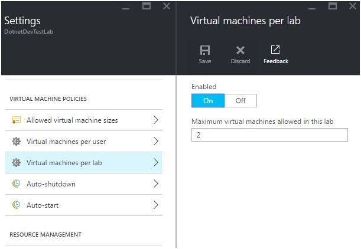Click the Virtual machines per user gear icon

coord(17,142)
